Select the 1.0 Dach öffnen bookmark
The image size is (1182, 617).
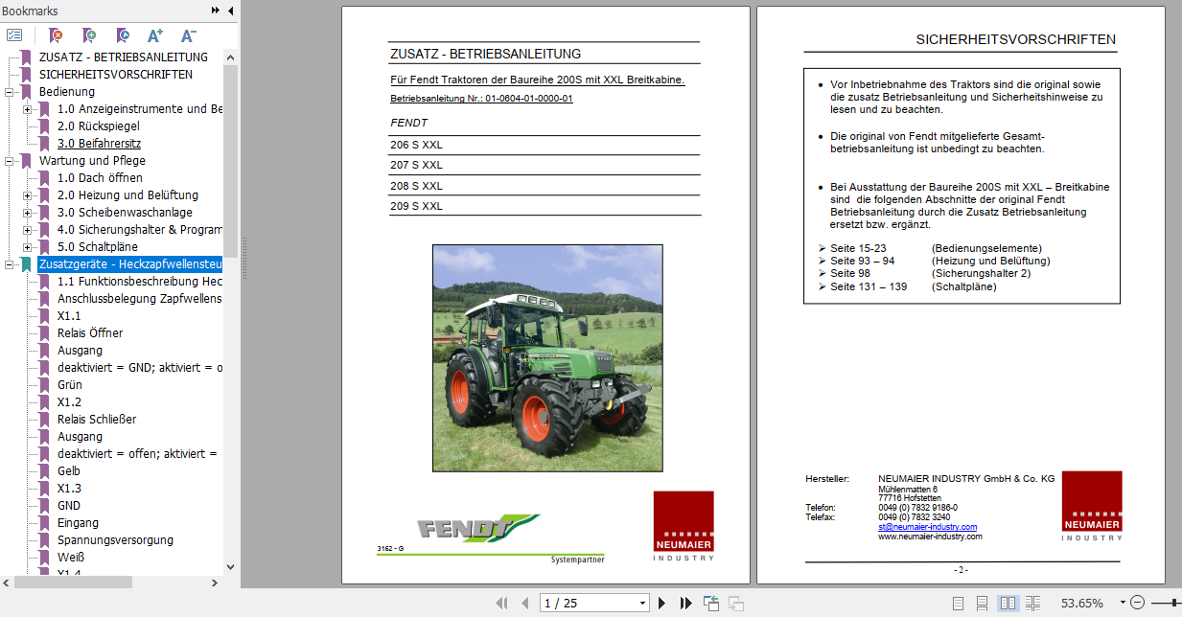point(100,178)
